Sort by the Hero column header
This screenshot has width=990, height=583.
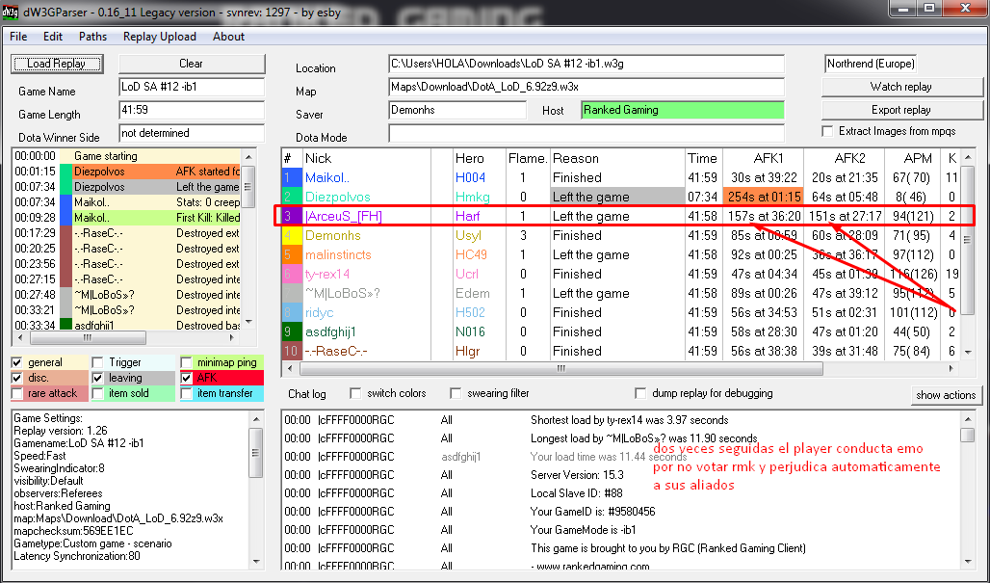(x=480, y=158)
